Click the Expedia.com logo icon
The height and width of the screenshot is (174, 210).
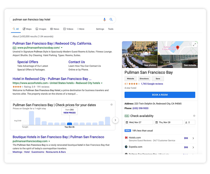point(126,147)
